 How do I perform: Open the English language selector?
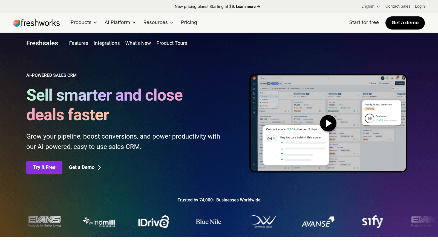[371, 6]
